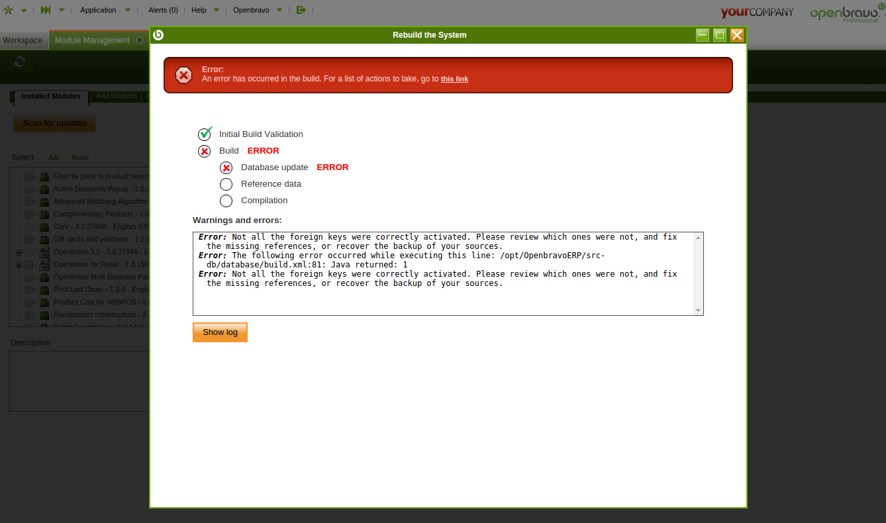This screenshot has width=886, height=523.
Task: Select the Product Cost for WebPOS checkbox
Action: (29, 303)
